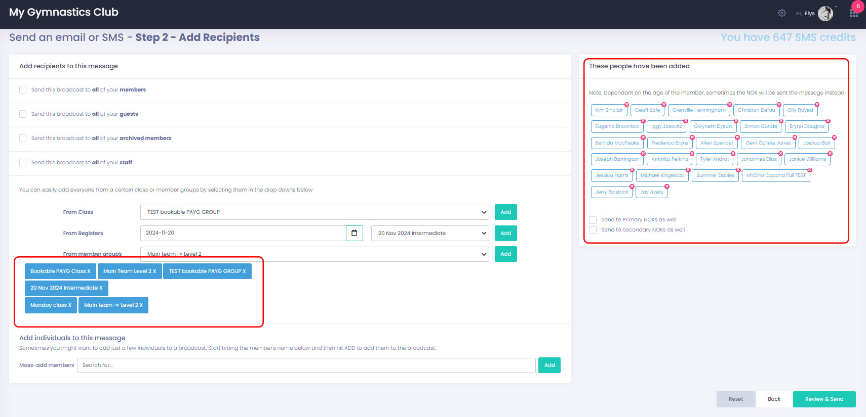Tick send to all archived members

(x=23, y=138)
